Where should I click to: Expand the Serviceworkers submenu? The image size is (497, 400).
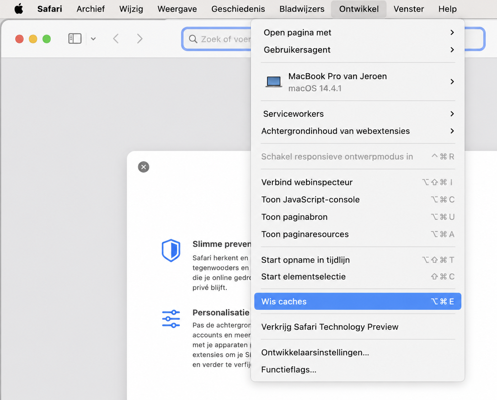358,114
